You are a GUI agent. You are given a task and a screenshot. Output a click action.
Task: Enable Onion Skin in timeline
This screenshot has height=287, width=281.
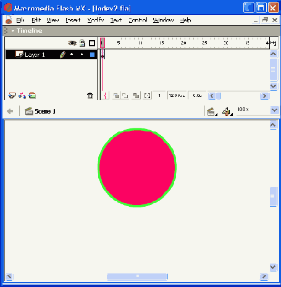click(116, 96)
